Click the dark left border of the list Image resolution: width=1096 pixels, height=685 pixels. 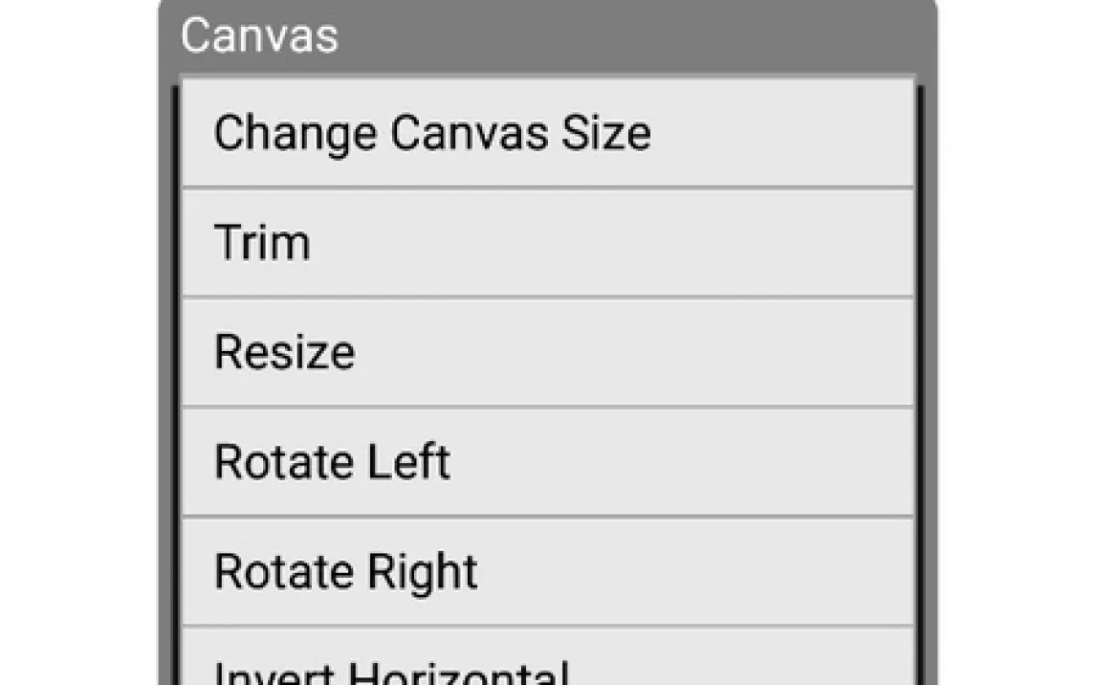pyautogui.click(x=175, y=385)
